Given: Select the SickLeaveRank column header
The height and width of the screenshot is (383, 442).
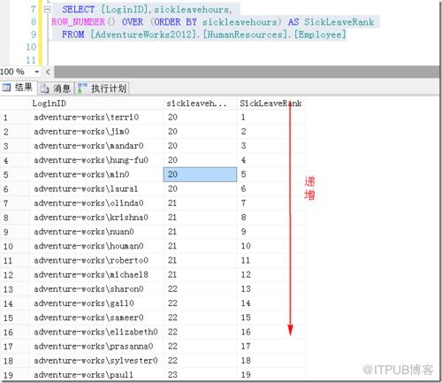Looking at the screenshot, I should (x=271, y=103).
